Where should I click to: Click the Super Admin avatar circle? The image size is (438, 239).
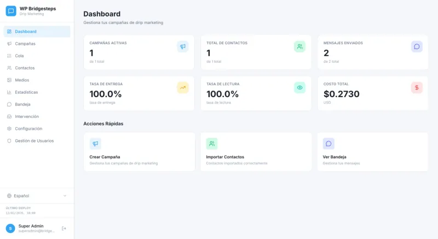[10, 229]
